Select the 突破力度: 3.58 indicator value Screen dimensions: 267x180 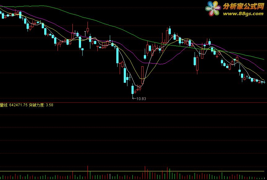(41, 105)
